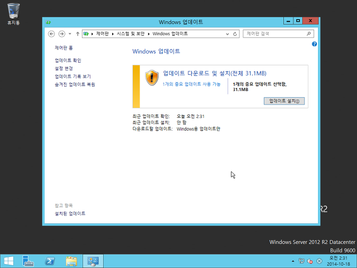Viewport: 357px width, 268px height.
Task: Open 1개의 중요 업데이트 사용 가능 link
Action: click(x=191, y=84)
